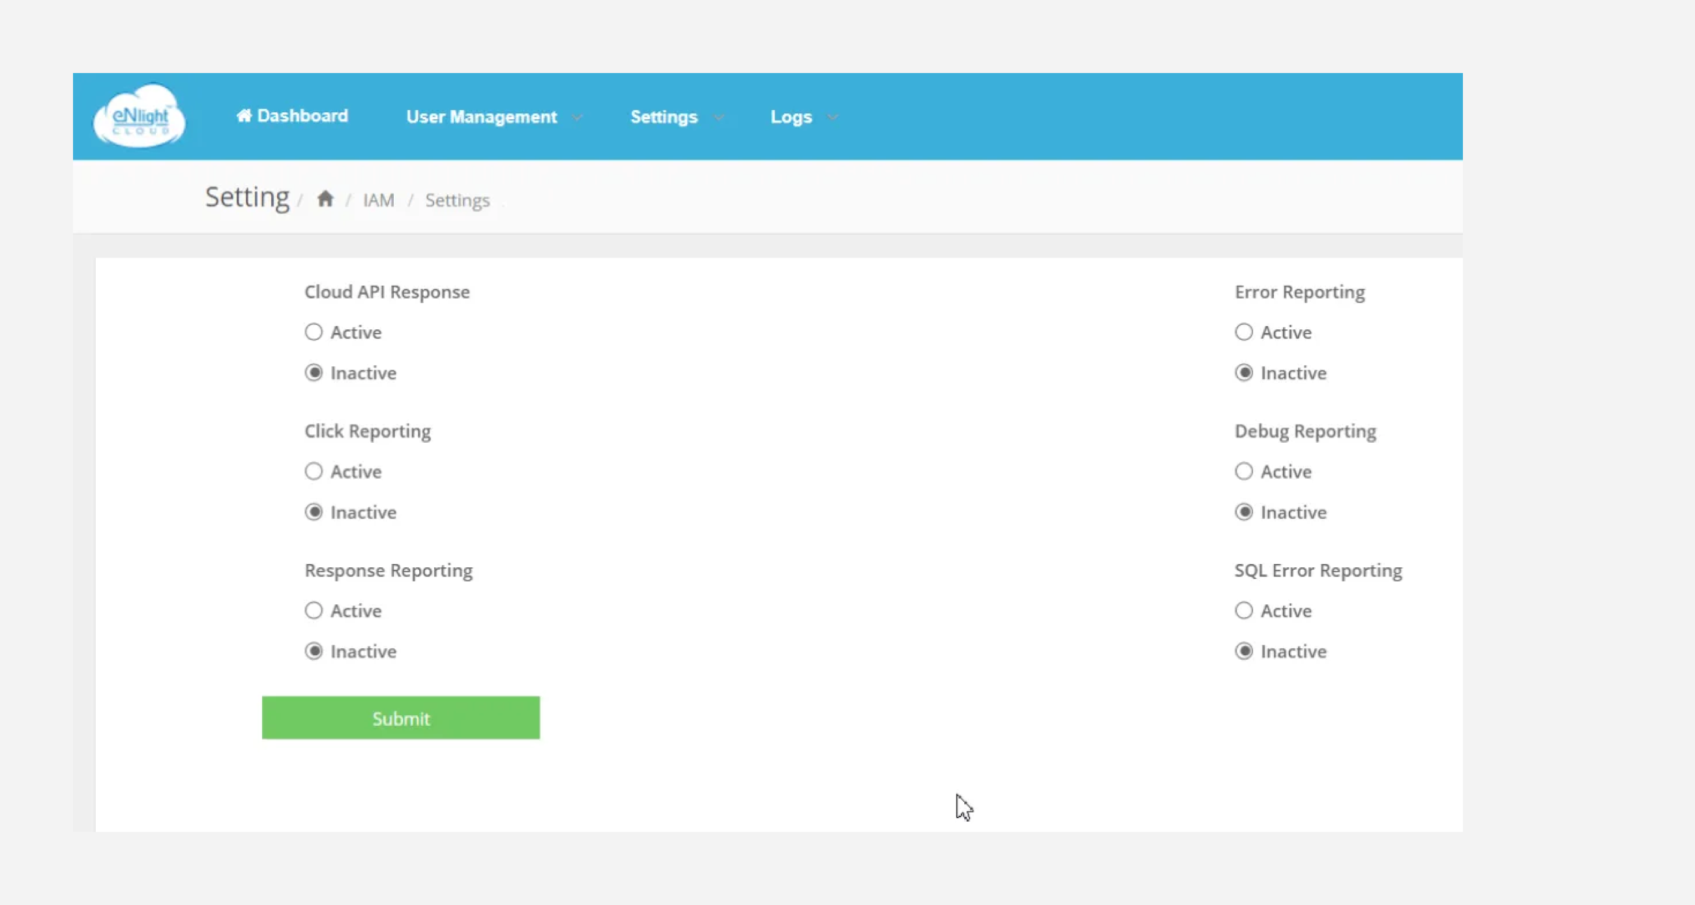Viewport: 1695px width, 905px height.
Task: Set Response Reporting to Active
Action: [x=314, y=610]
